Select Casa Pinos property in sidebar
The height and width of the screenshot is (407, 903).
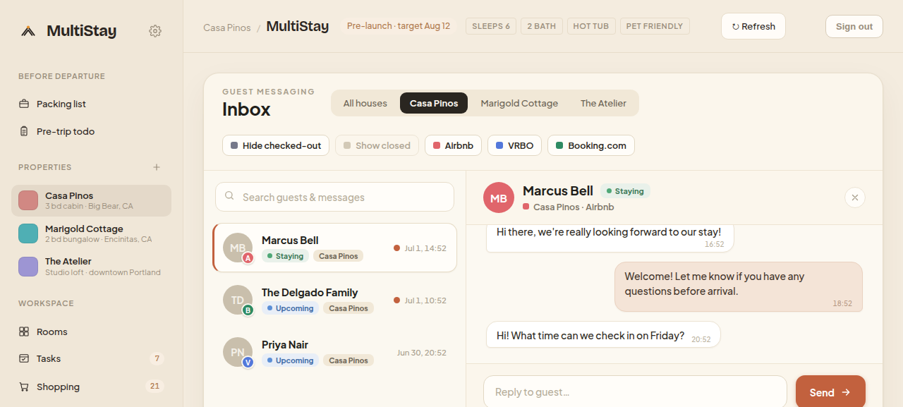point(91,200)
